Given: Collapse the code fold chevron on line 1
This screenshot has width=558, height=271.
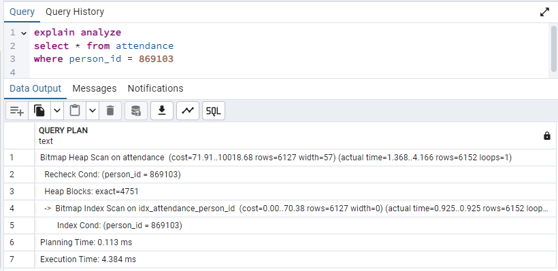Looking at the screenshot, I should tap(24, 33).
